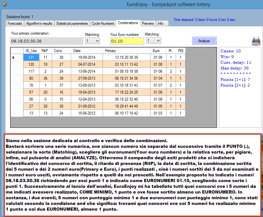Click the printer icon
The width and height of the screenshot is (263, 217).
point(256,41)
